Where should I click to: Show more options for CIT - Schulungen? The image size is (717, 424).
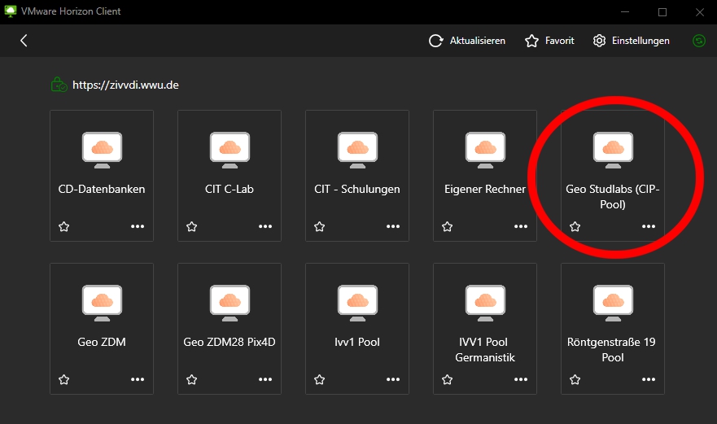[x=393, y=226]
